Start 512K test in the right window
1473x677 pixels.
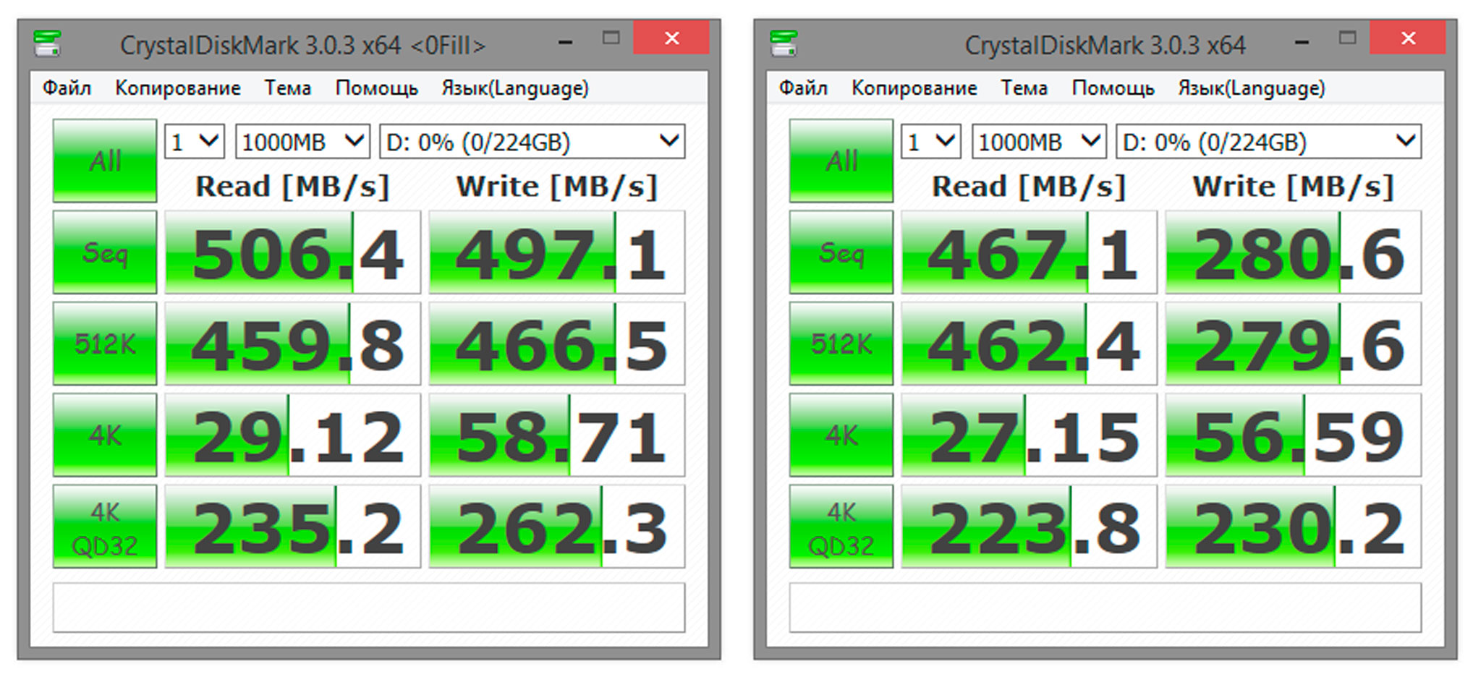[841, 344]
